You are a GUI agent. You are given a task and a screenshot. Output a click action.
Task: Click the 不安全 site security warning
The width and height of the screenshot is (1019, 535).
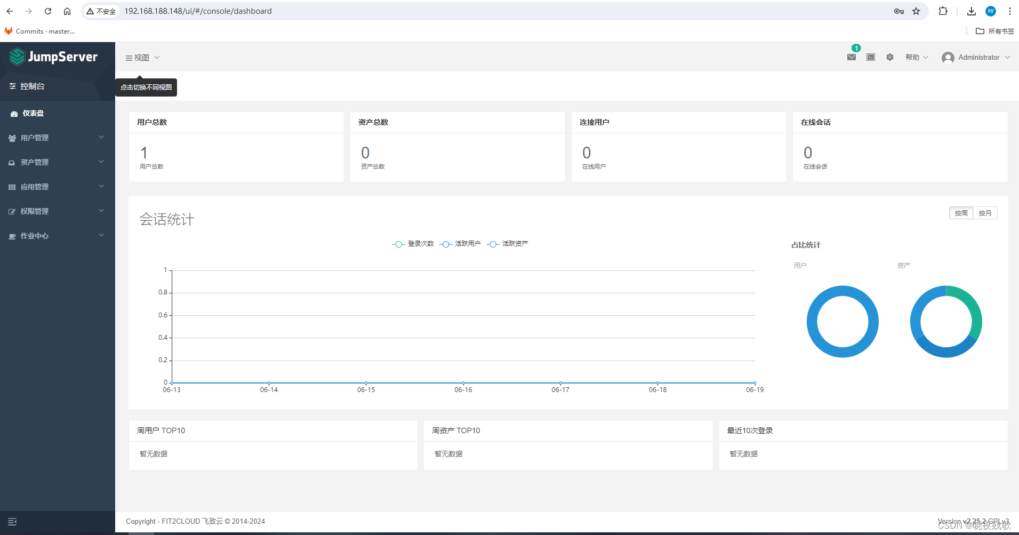[101, 11]
